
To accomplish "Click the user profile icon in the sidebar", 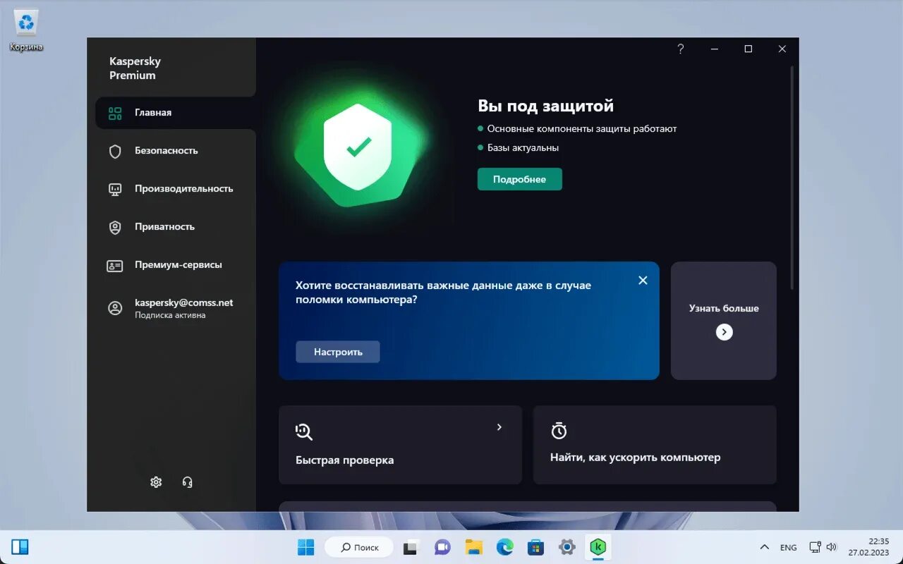I will [115, 308].
